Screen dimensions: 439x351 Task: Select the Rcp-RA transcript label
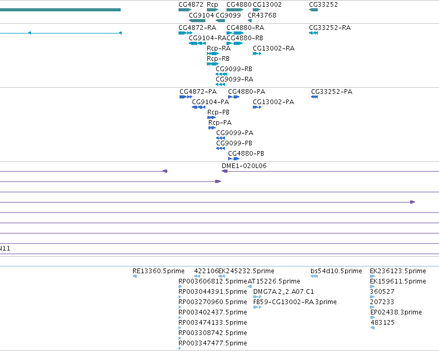tap(219, 48)
